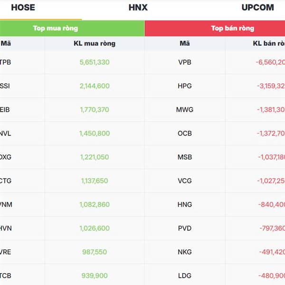Image resolution: width=285 pixels, height=285 pixels.
Task: Select the OCB net sell value
Action: (x=271, y=133)
